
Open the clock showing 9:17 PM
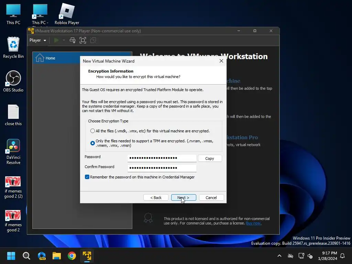(328, 256)
